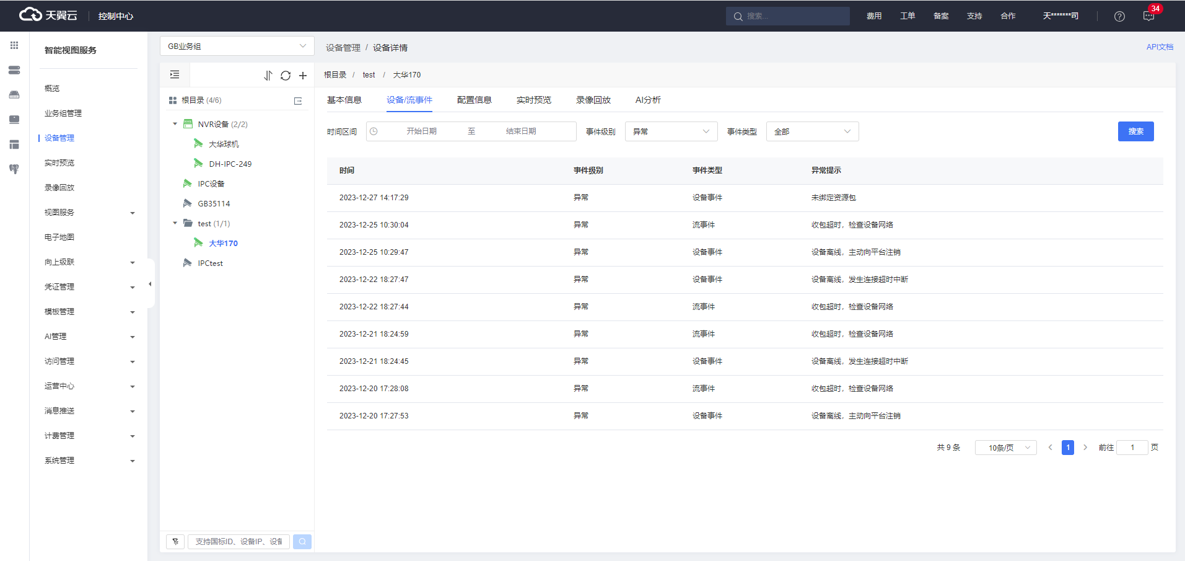Open 概览 in the sidebar

[52, 89]
